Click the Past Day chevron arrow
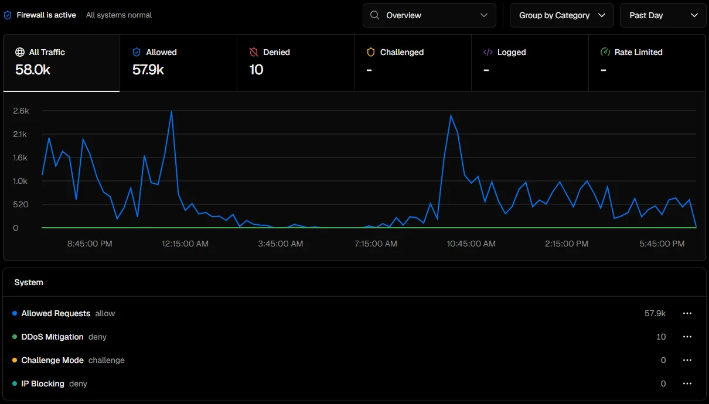709x404 pixels. point(694,15)
